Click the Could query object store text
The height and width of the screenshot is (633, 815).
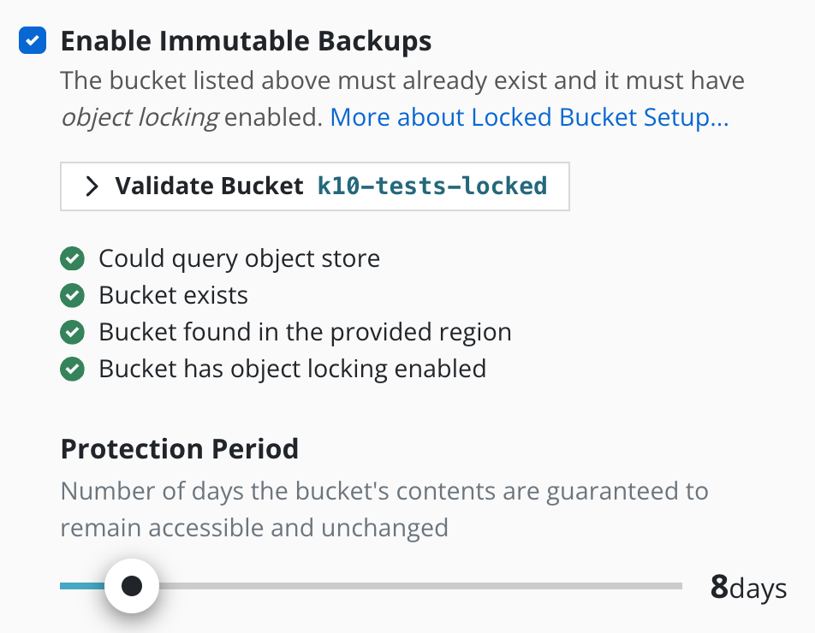coord(239,258)
